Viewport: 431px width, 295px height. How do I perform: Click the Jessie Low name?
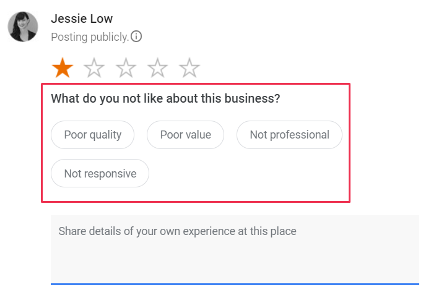tap(82, 19)
